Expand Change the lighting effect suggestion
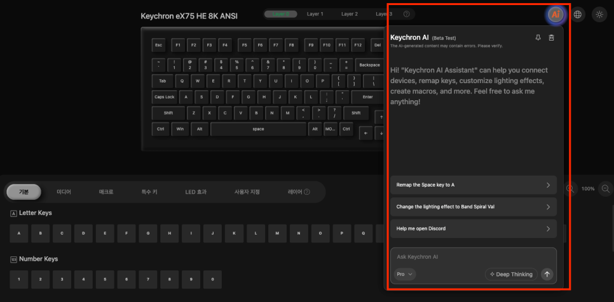 [474, 207]
